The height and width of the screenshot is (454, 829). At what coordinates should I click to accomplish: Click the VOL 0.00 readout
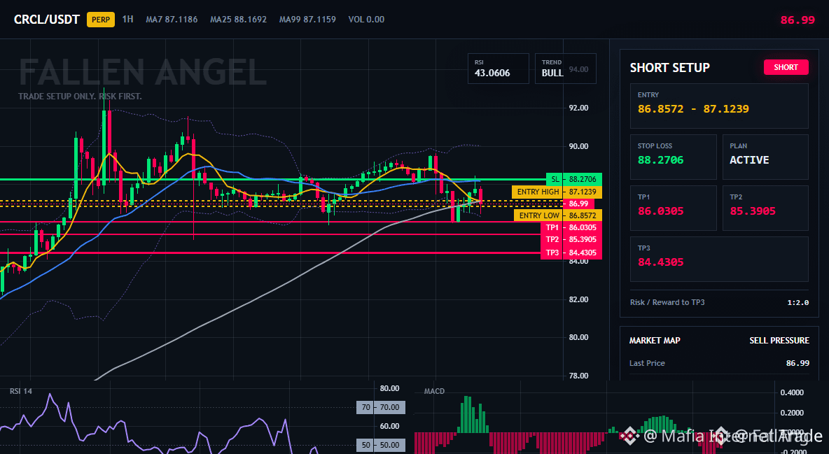click(366, 20)
